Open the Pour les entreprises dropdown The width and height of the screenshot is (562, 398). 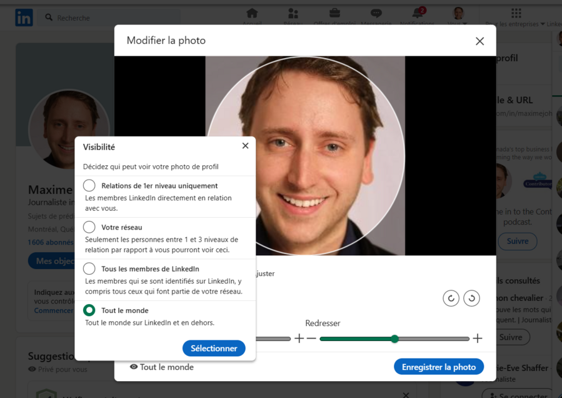pos(516,16)
